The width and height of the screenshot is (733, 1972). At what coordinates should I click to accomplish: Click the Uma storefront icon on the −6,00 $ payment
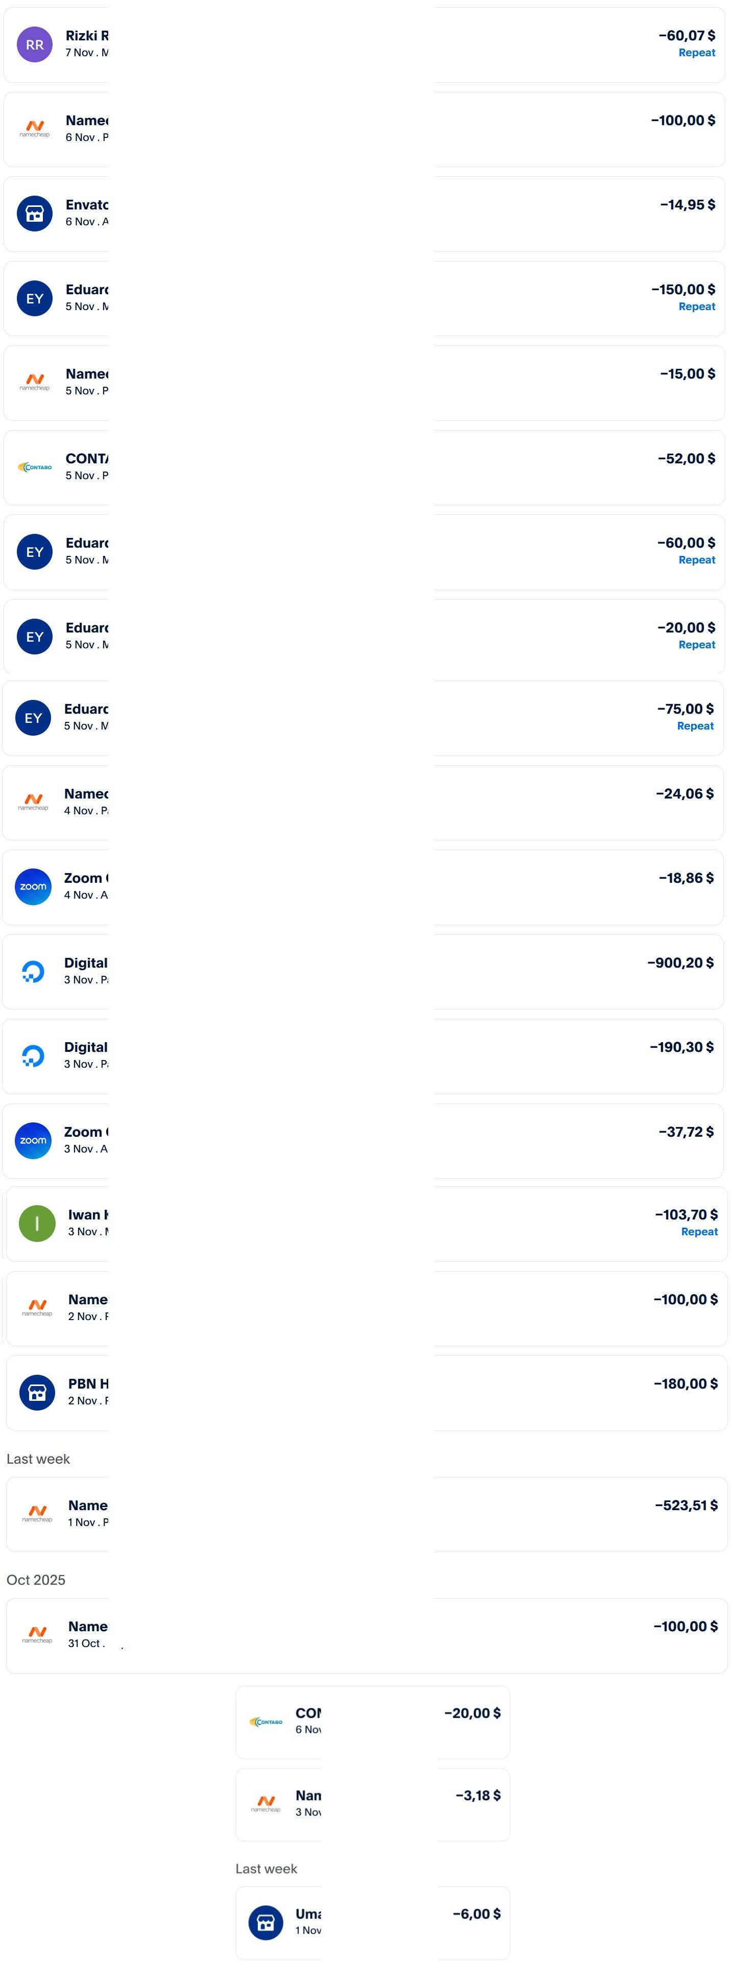pos(265,1922)
